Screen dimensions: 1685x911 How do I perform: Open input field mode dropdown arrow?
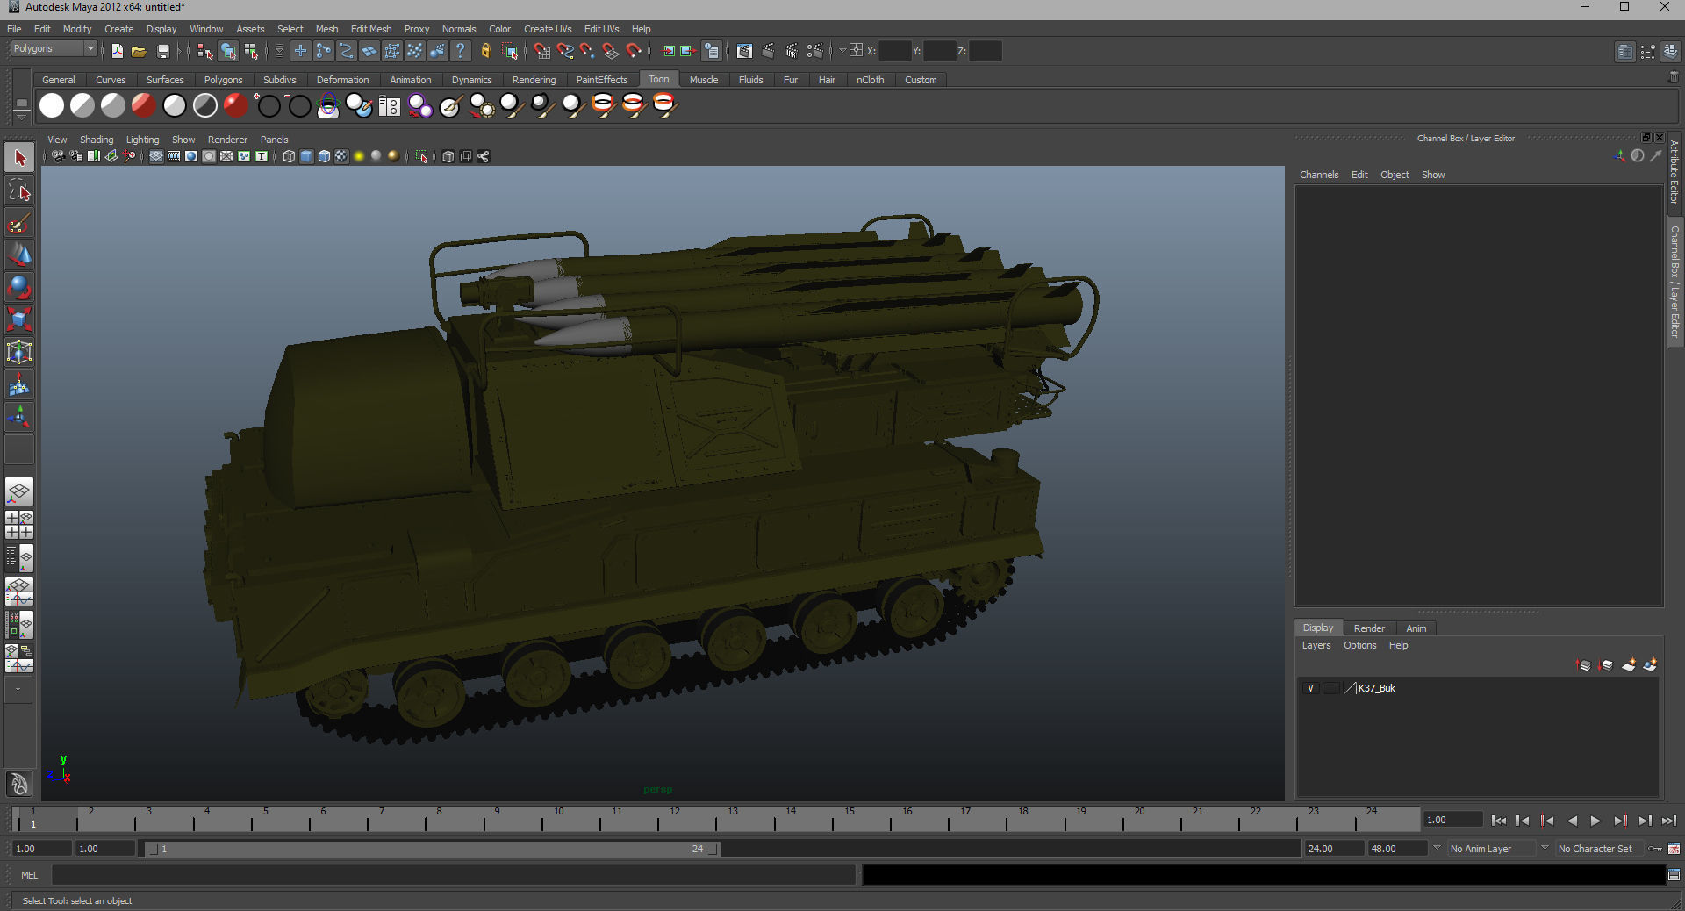point(842,51)
